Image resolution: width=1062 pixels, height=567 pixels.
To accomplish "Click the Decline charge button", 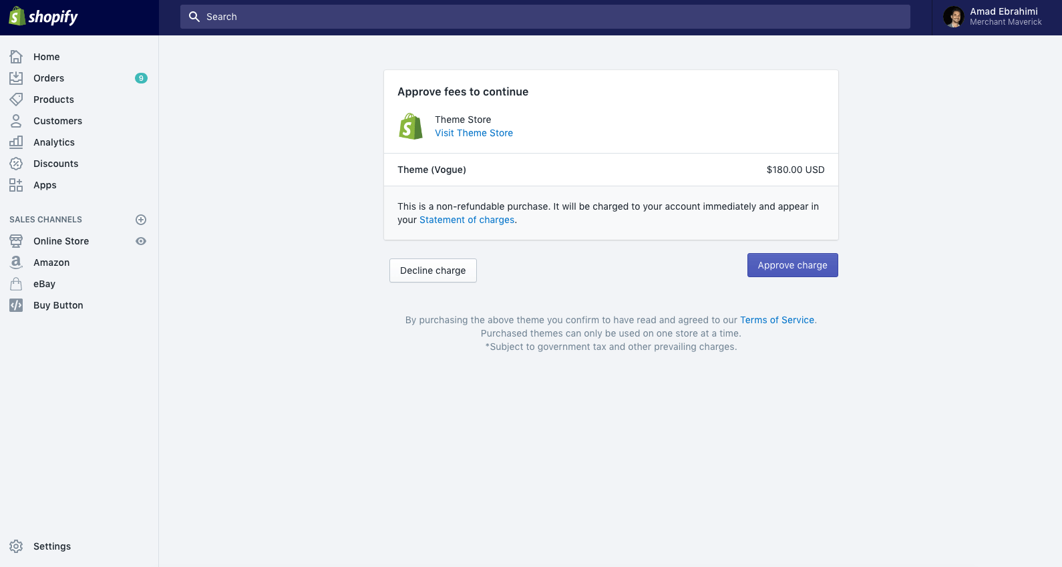I will [433, 270].
